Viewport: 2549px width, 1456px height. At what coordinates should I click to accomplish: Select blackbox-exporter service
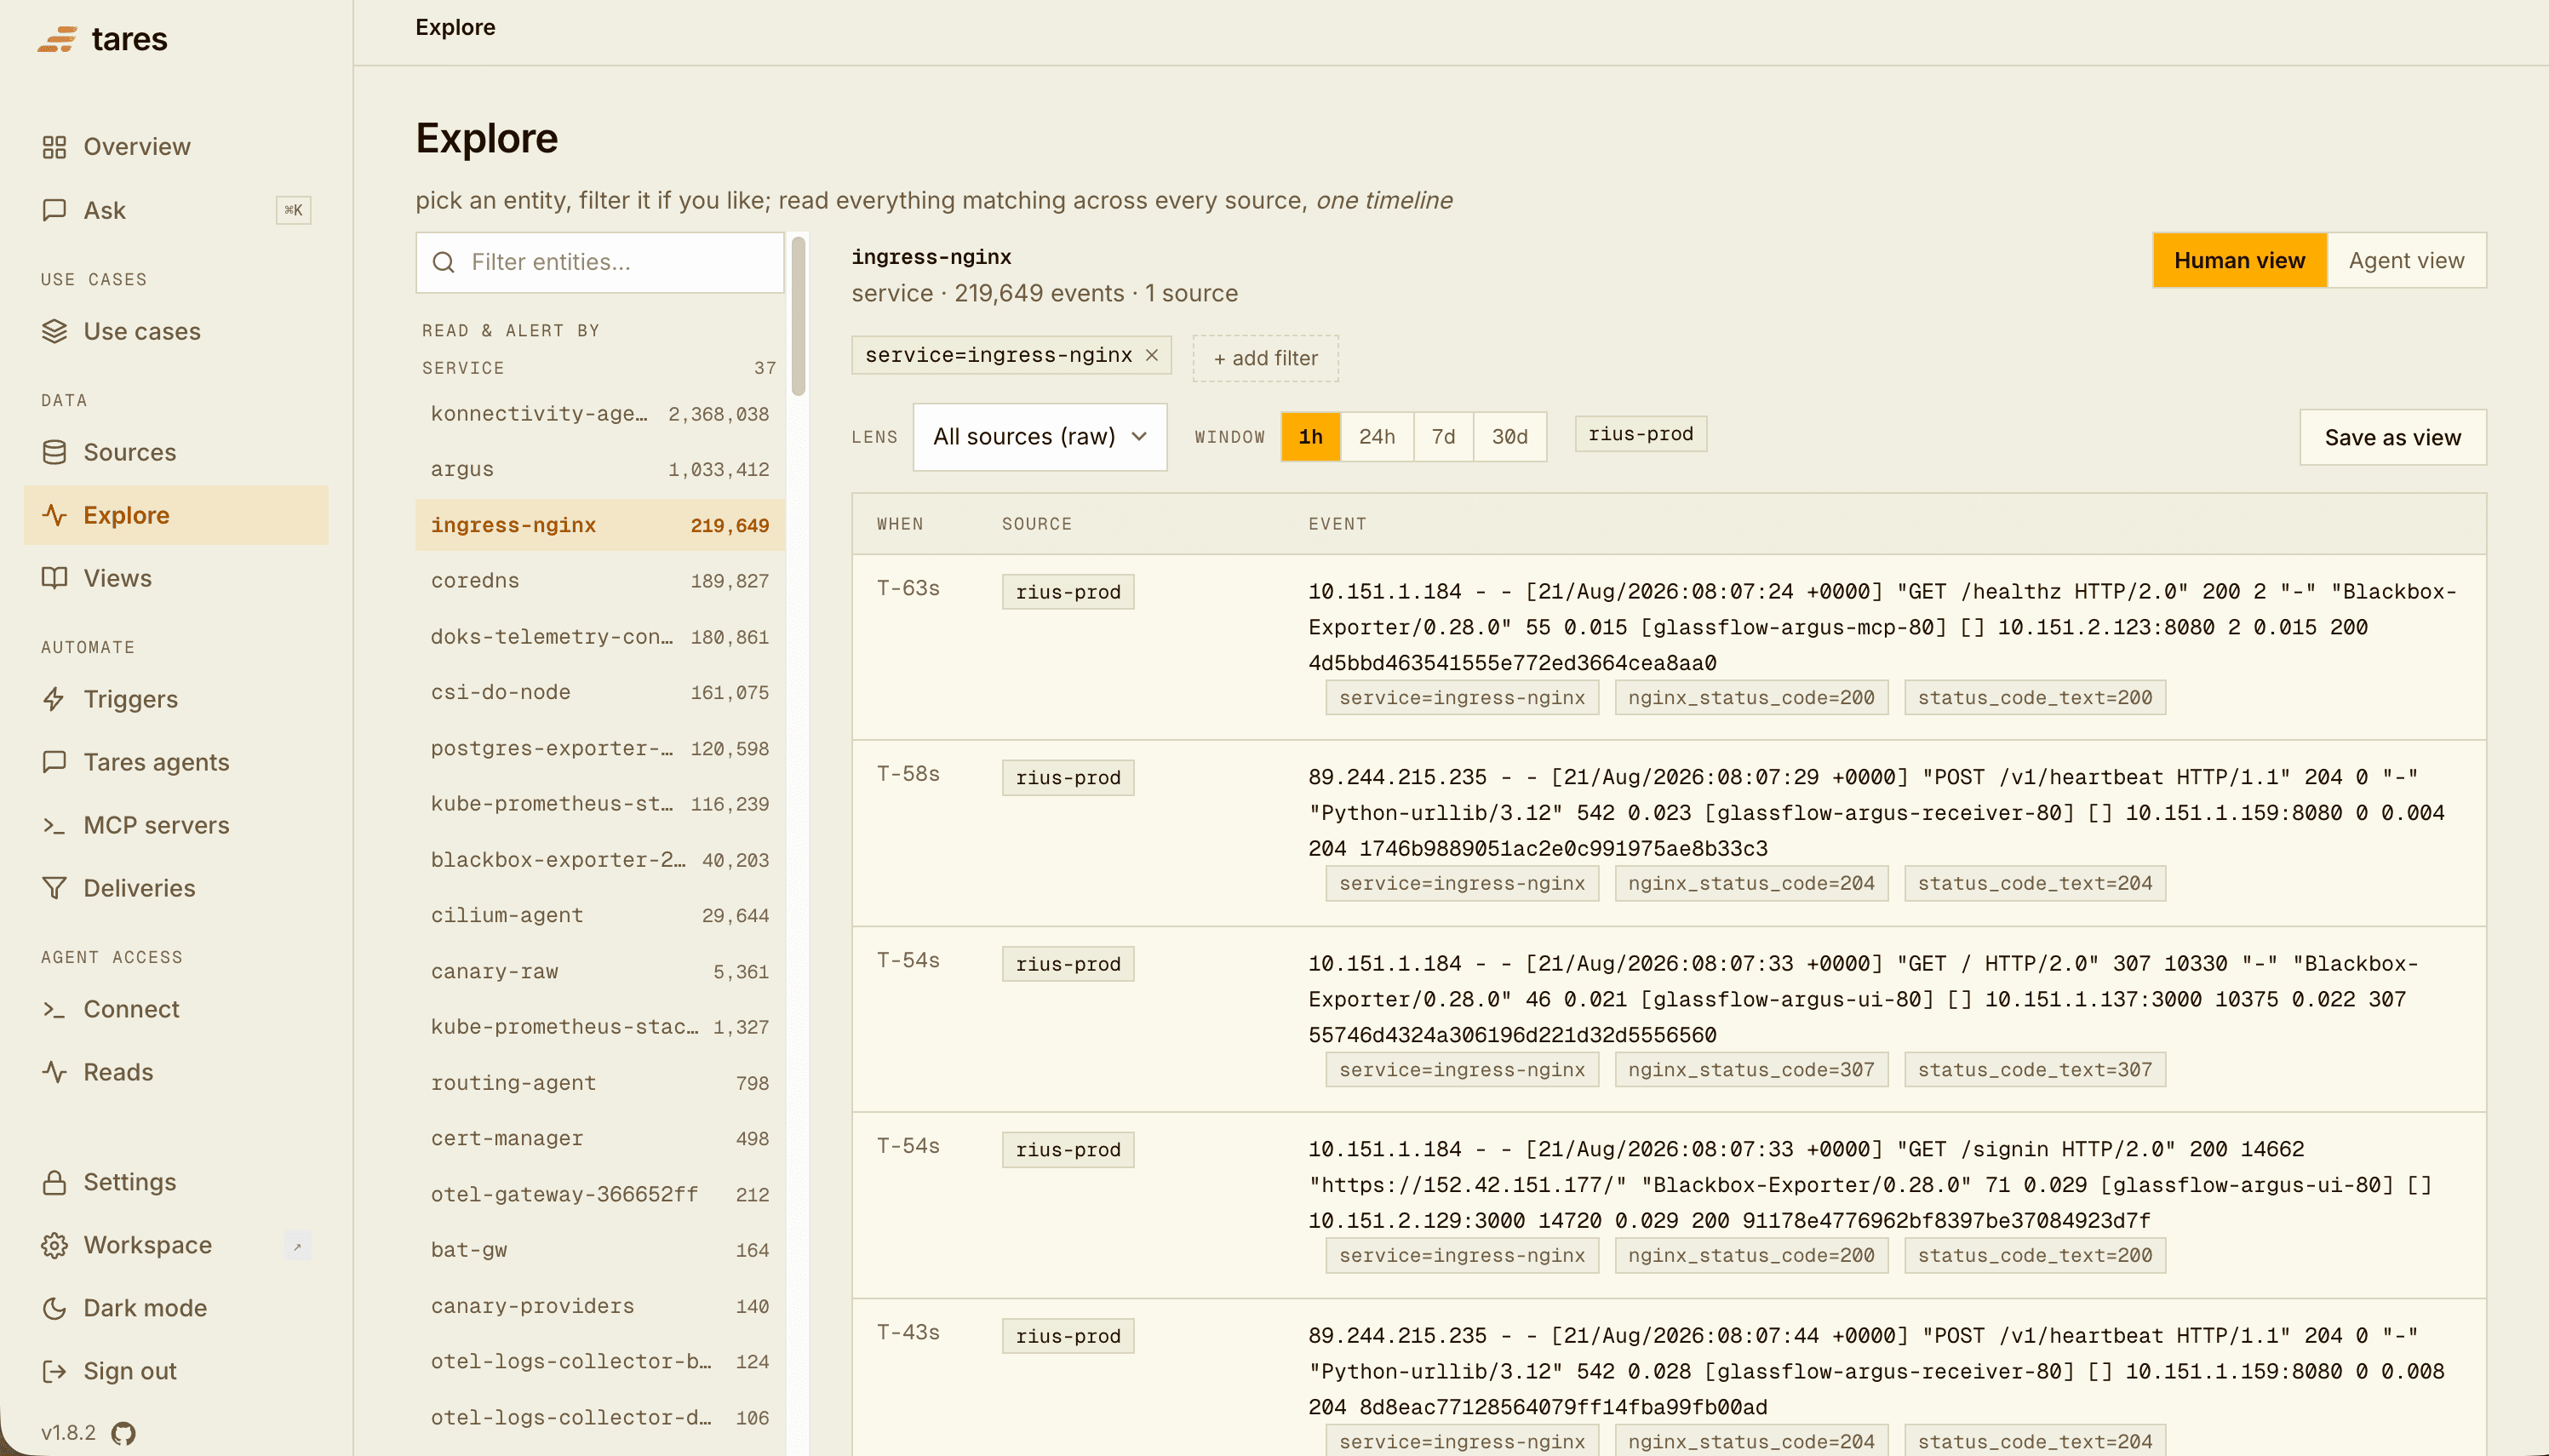(599, 860)
